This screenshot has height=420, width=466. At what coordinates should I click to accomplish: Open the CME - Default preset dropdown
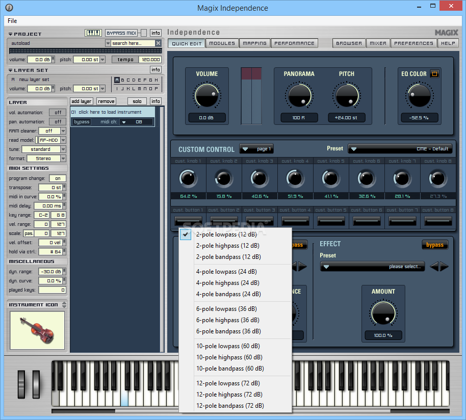coord(400,149)
